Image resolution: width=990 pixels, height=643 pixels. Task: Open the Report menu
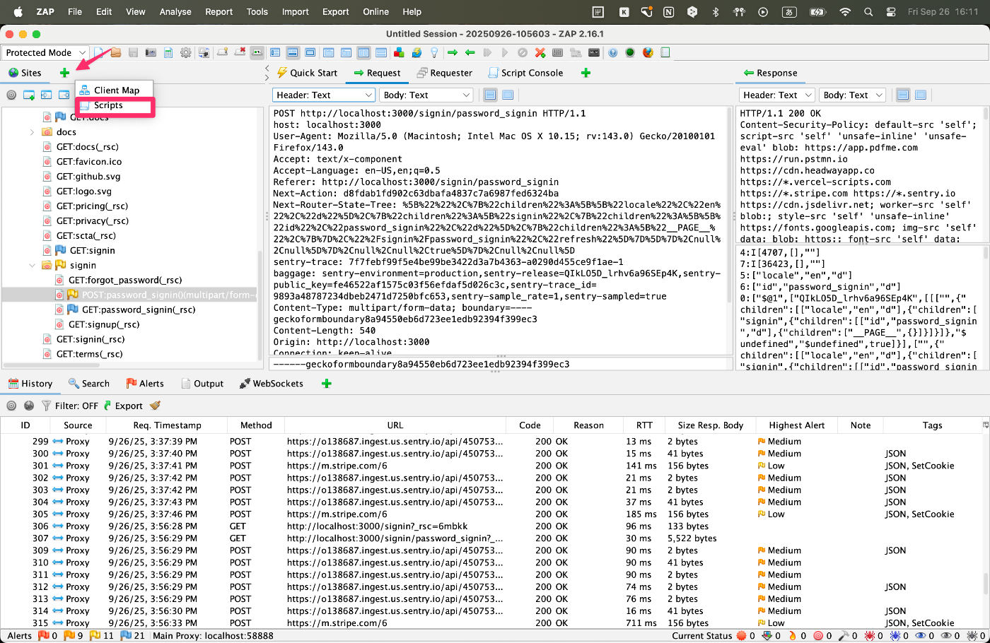click(x=219, y=11)
